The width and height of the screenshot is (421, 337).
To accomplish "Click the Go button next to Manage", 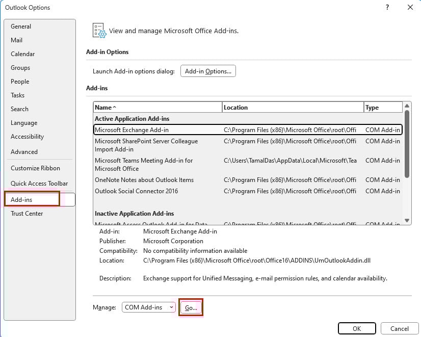I will tap(191, 308).
